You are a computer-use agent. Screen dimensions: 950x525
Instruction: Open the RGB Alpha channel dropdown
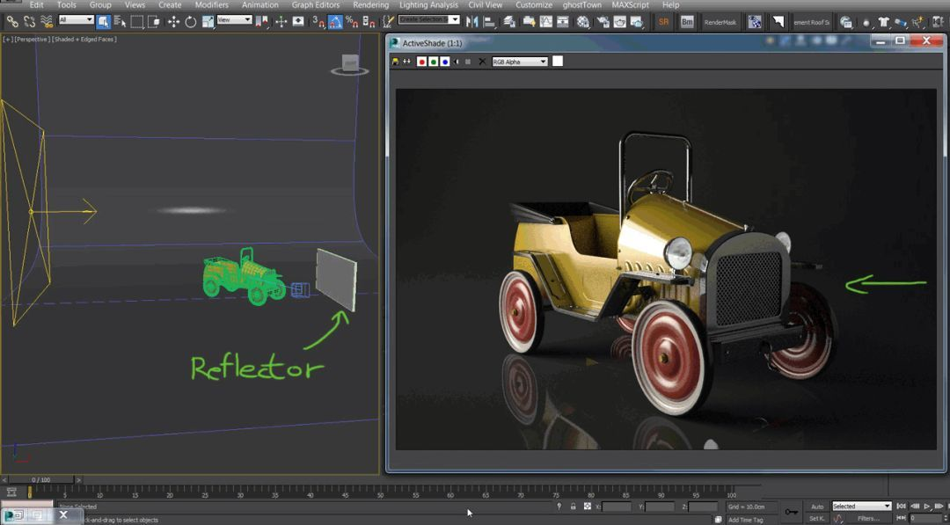(x=520, y=62)
